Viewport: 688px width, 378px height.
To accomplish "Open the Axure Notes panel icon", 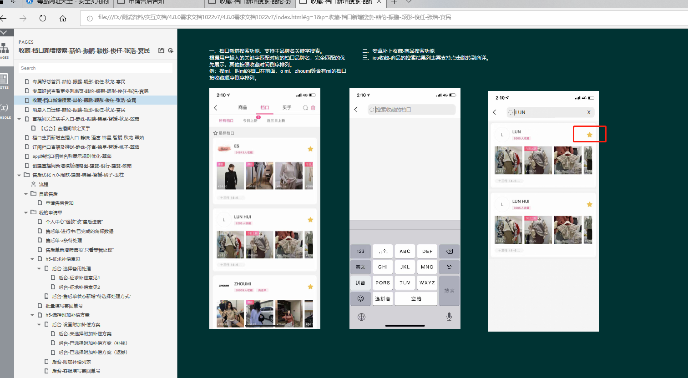I will (4, 80).
